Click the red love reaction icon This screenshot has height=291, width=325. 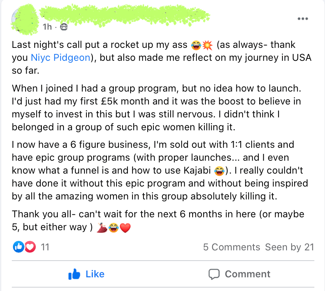pos(29,247)
